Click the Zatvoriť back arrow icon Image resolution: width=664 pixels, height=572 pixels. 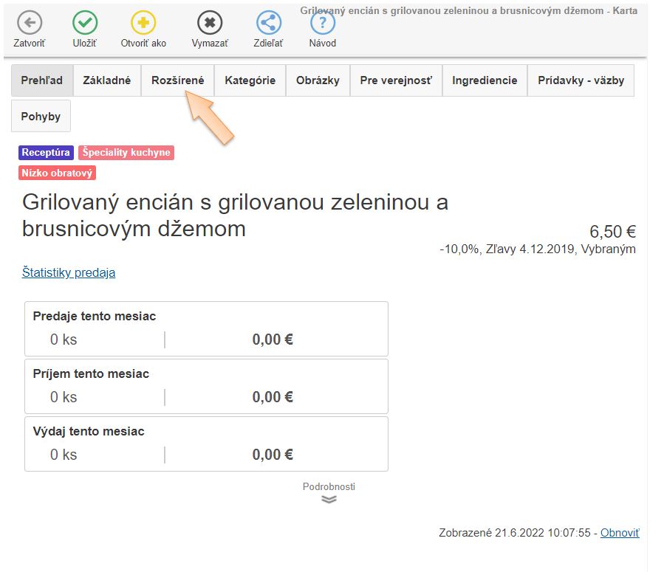30,23
